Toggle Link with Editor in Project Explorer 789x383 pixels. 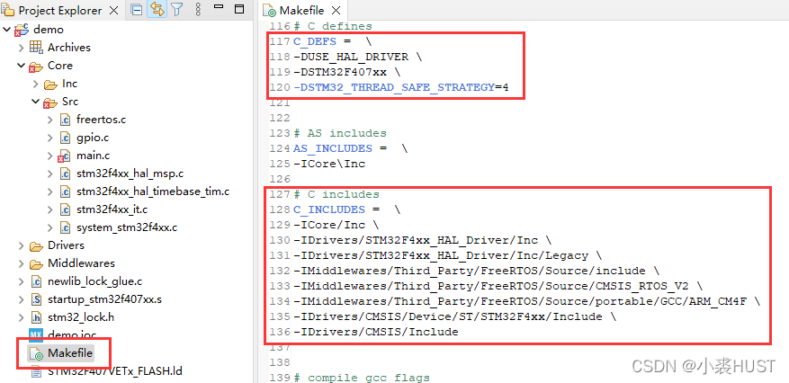157,10
